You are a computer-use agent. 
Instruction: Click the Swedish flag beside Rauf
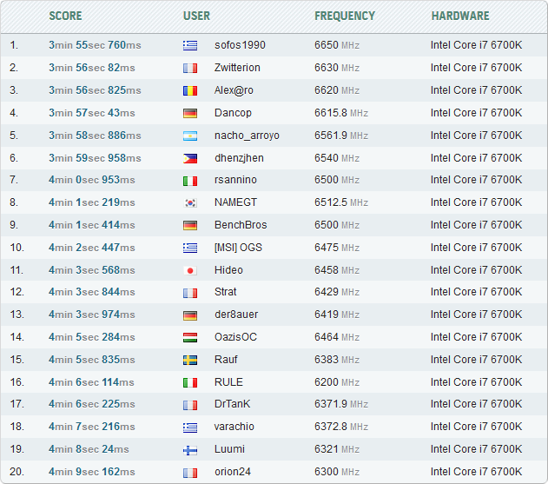[190, 360]
